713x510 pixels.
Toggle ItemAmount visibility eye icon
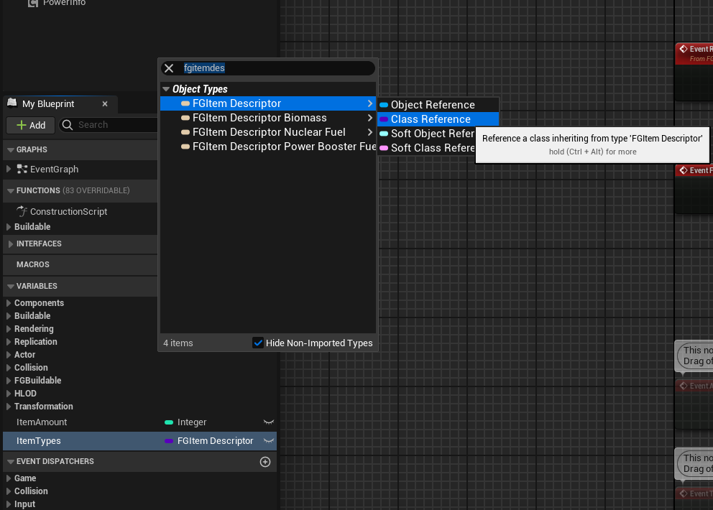pyautogui.click(x=269, y=422)
